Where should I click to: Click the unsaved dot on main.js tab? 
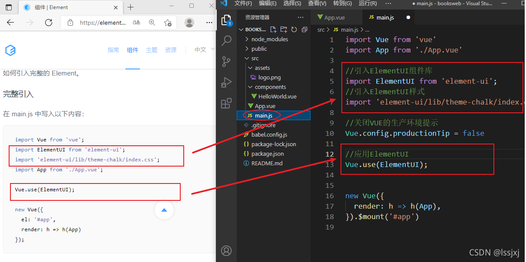408,18
